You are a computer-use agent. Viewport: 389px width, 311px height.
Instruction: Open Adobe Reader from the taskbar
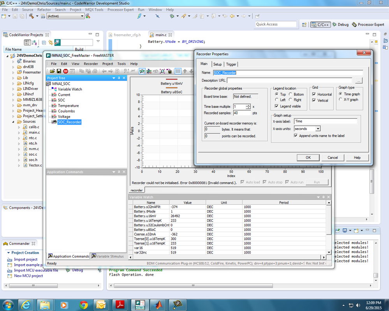pyautogui.click(x=121, y=305)
